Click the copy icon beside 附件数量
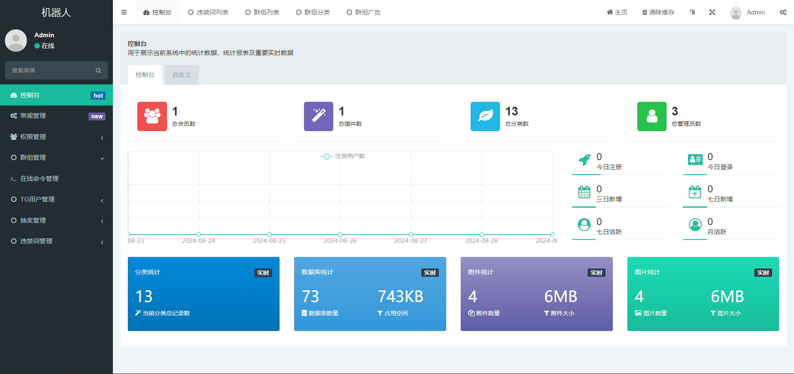The height and width of the screenshot is (374, 794). (471, 313)
